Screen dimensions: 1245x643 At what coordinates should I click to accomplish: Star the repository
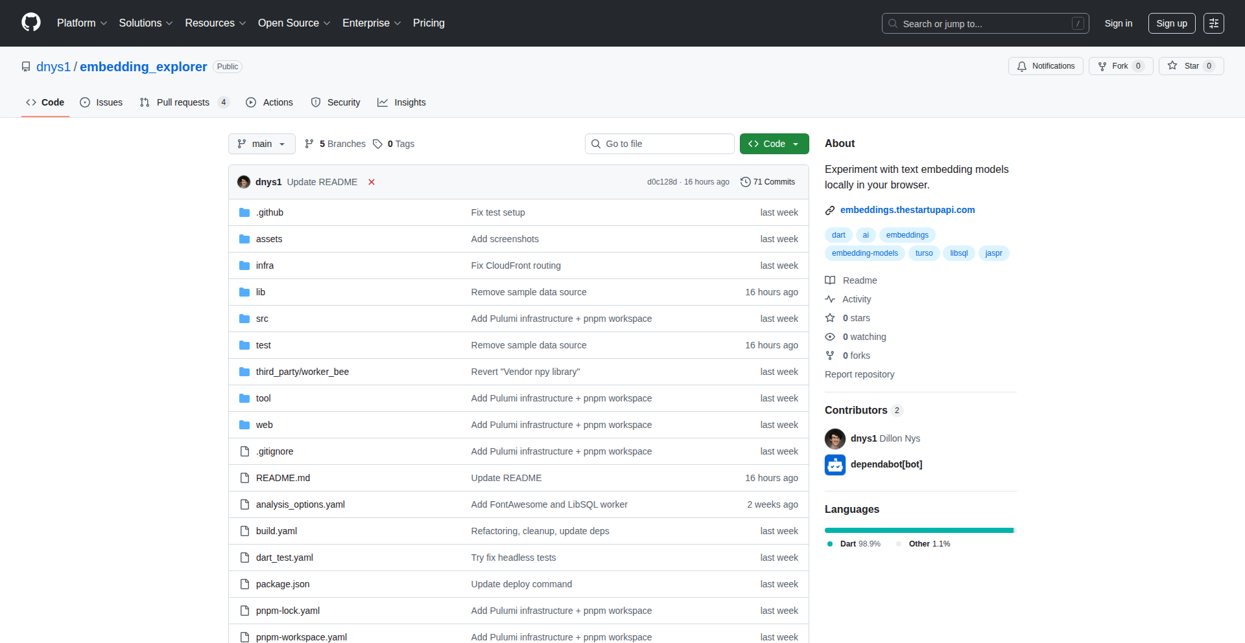click(x=1191, y=66)
